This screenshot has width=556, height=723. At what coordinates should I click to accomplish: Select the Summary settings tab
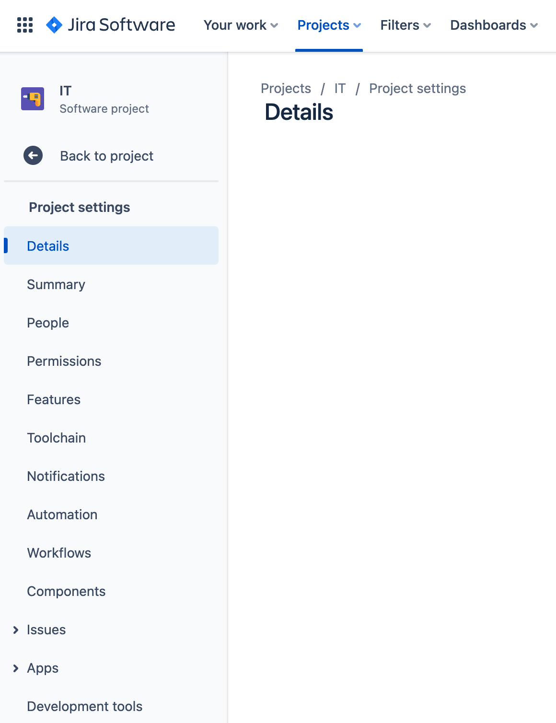click(56, 284)
